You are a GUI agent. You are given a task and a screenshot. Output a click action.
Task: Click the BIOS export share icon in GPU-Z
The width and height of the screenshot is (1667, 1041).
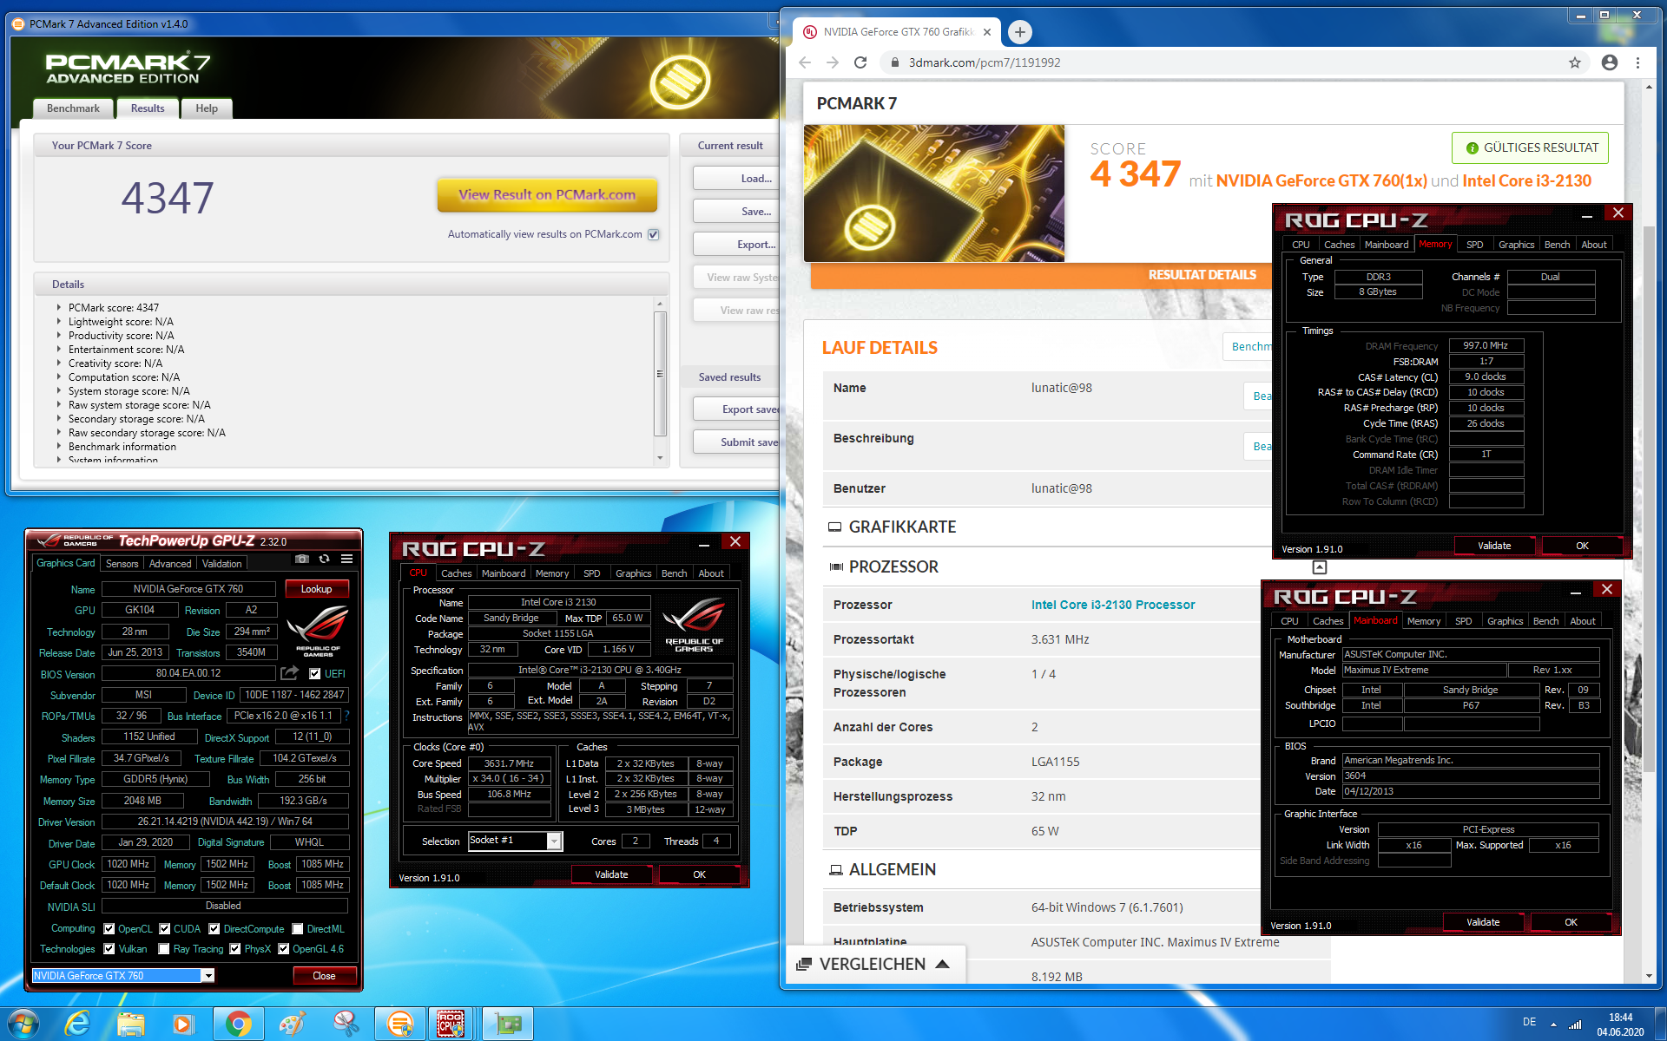[289, 673]
